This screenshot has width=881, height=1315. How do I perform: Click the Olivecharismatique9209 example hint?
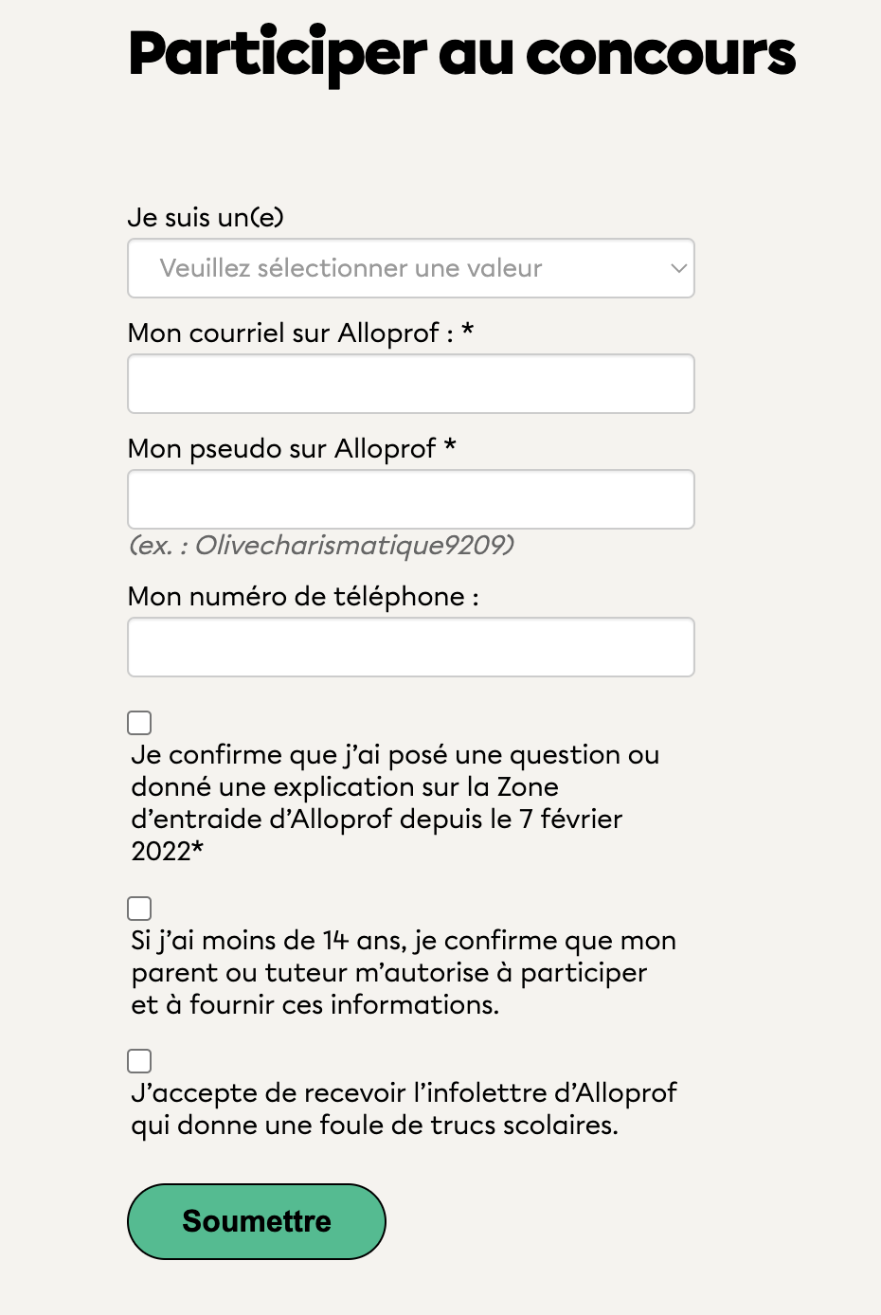[x=321, y=546]
